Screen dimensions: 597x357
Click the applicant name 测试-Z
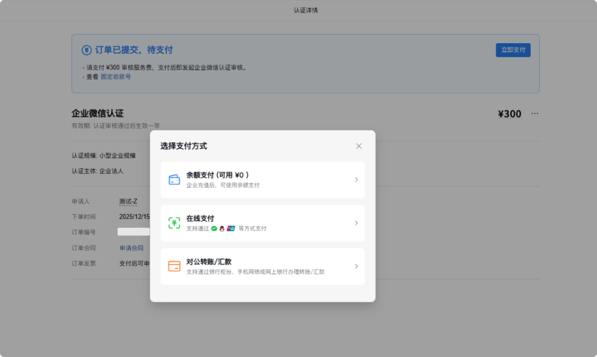coord(128,201)
